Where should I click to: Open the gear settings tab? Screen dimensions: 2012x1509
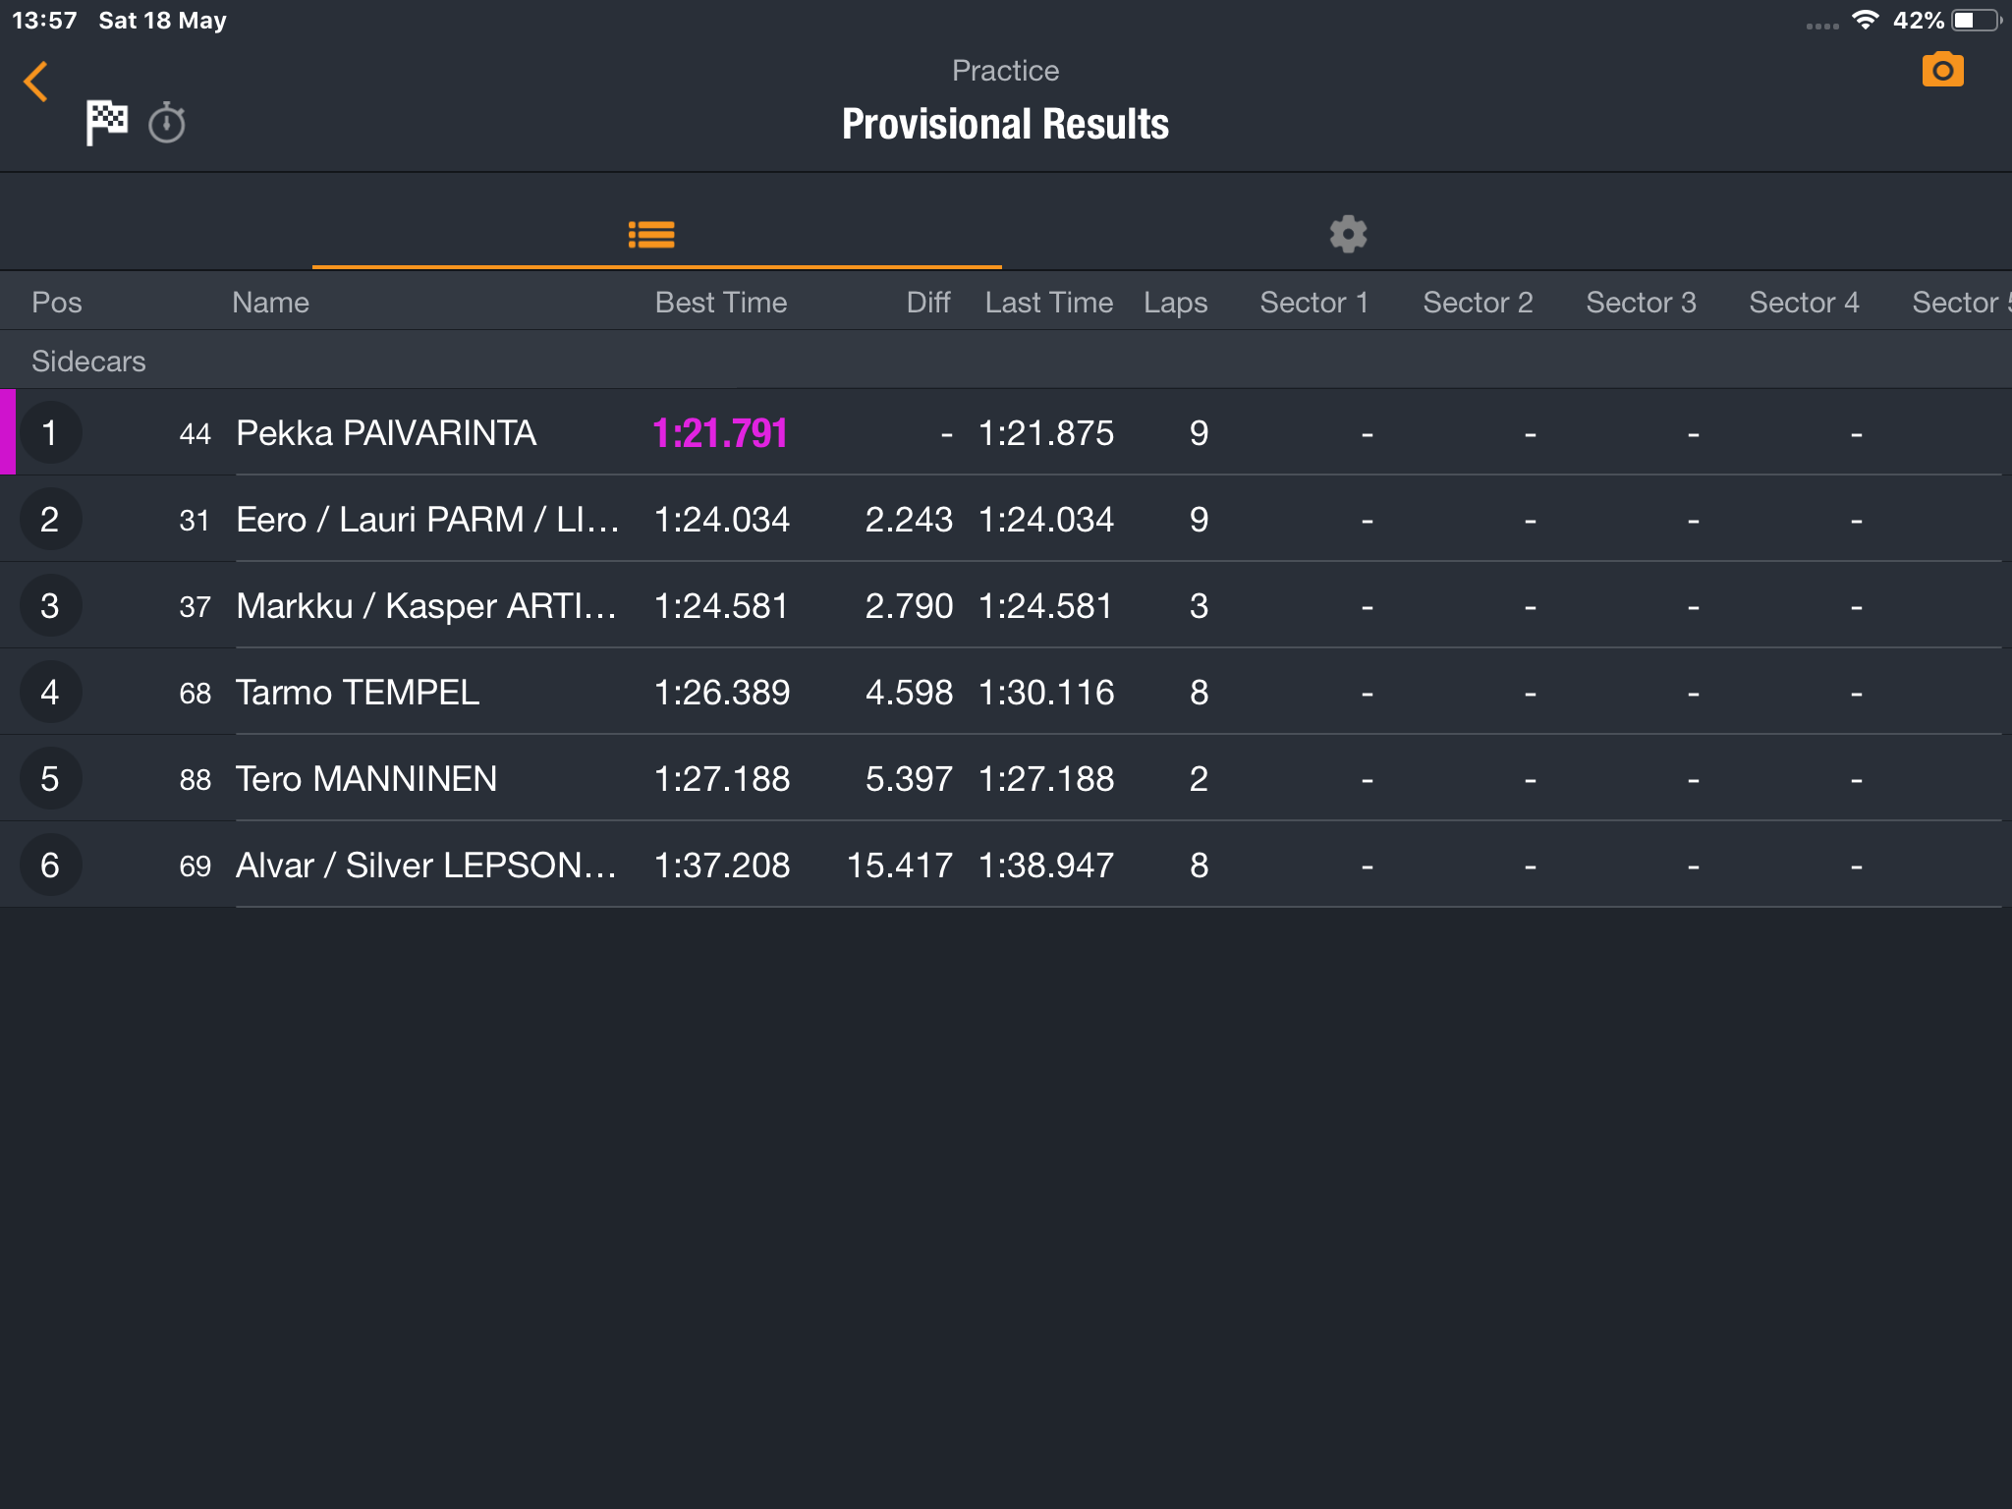1348,235
